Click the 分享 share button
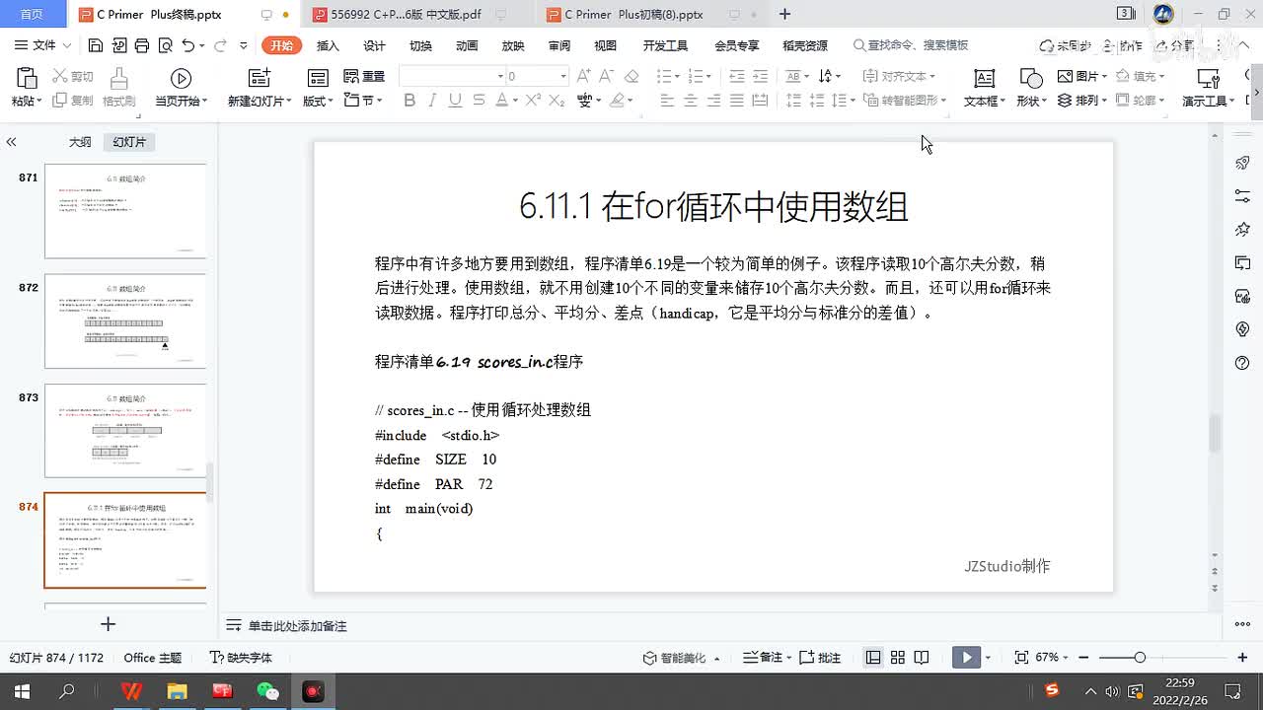The width and height of the screenshot is (1263, 710). pos(1175,45)
